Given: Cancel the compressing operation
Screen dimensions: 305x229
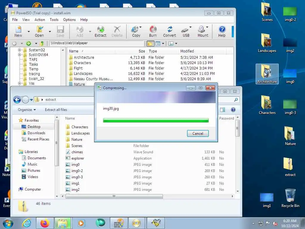Looking at the screenshot, I should (198, 134).
